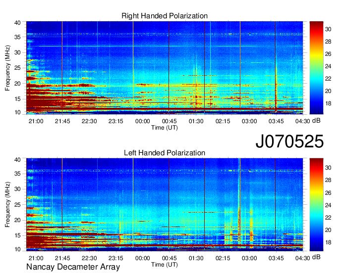Click the 'Right Handed Polarization' plot title

coord(165,16)
